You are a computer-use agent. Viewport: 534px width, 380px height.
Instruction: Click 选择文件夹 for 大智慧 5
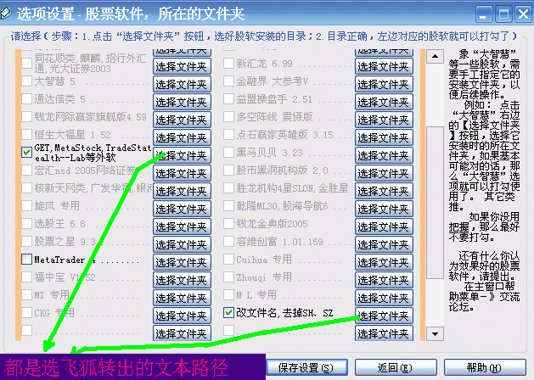pyautogui.click(x=182, y=84)
